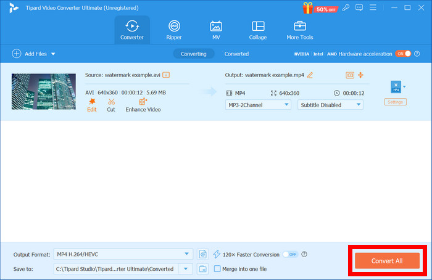Click the ID3 metadata edit icon

[x=350, y=75]
